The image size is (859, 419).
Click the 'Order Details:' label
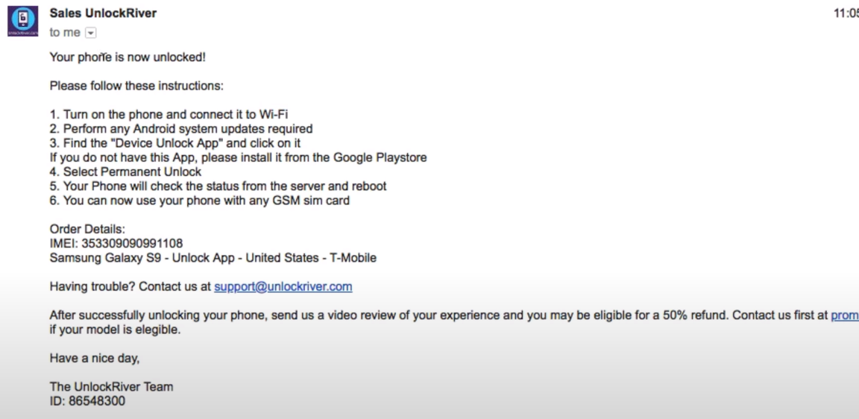[88, 229]
